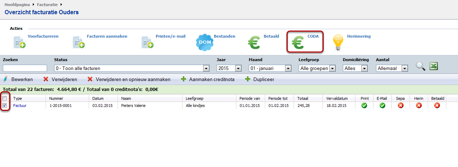Go to Hoofdpagina via the breadcrumb

(x=17, y=5)
